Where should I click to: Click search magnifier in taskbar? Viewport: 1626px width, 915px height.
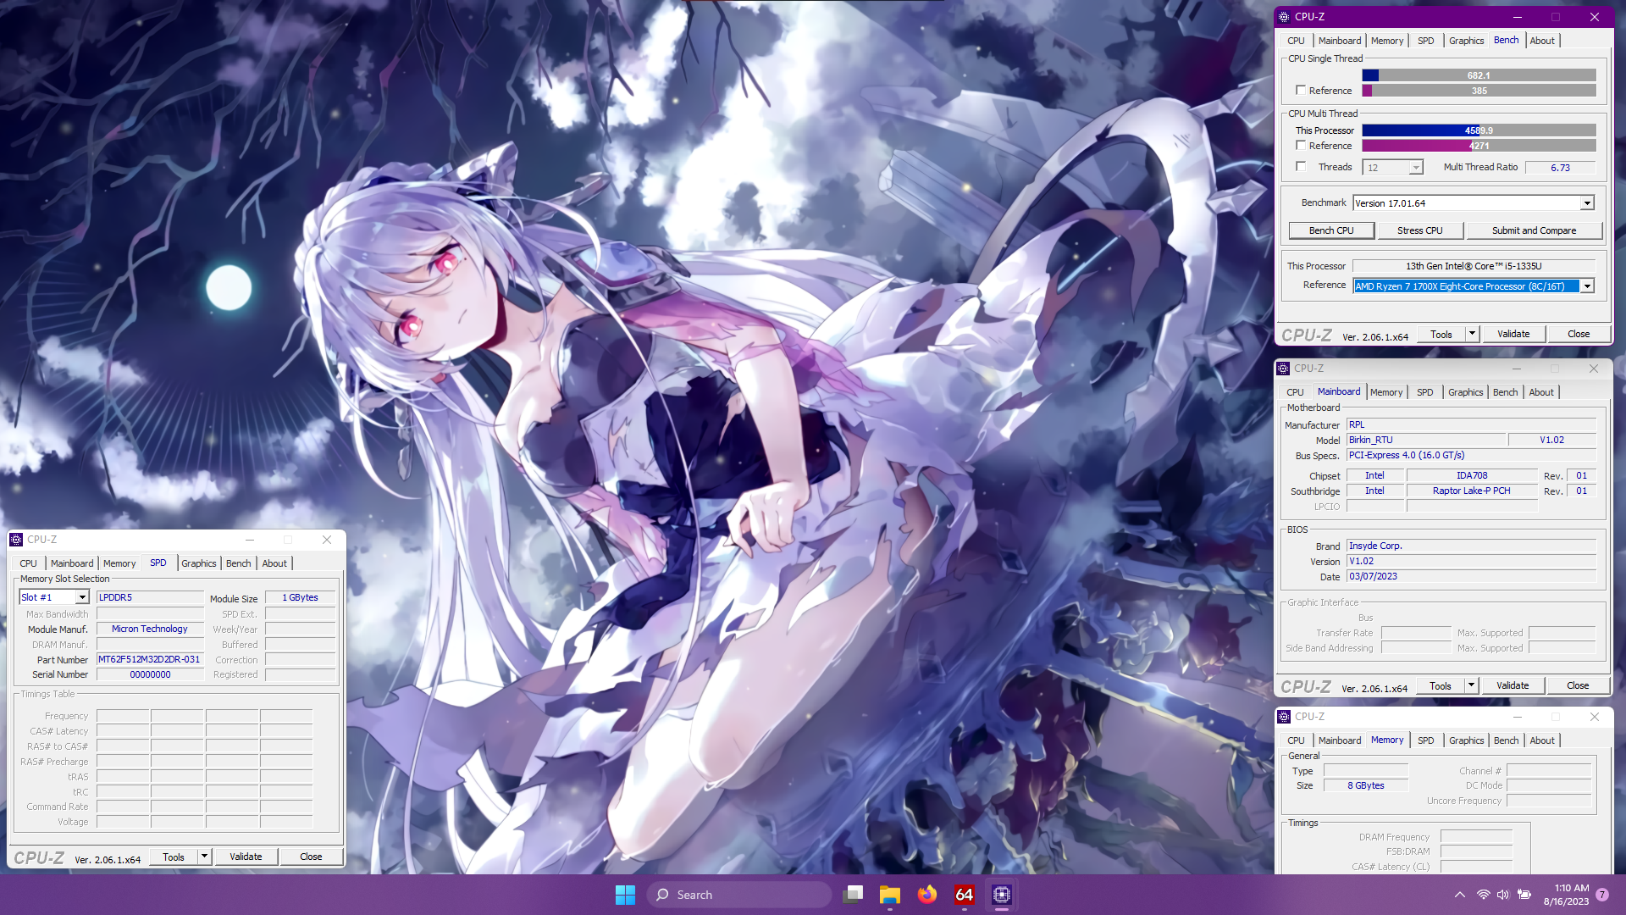663,895
